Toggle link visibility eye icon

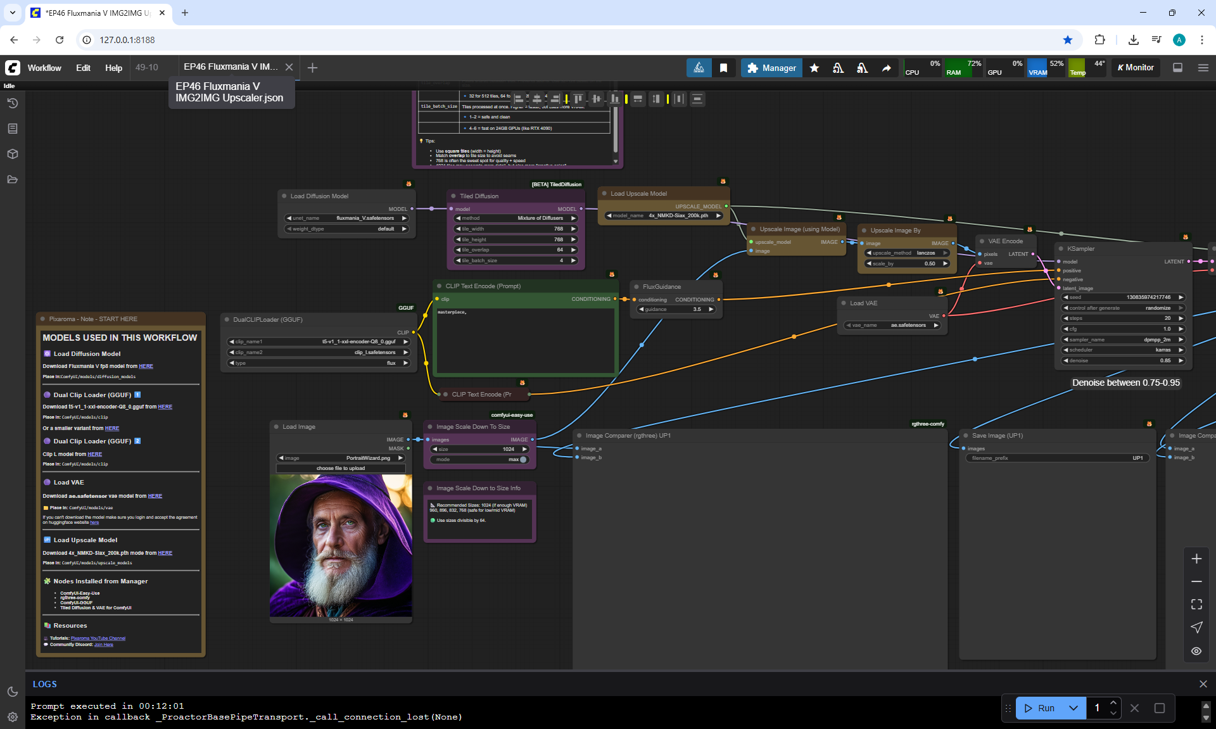click(1196, 651)
